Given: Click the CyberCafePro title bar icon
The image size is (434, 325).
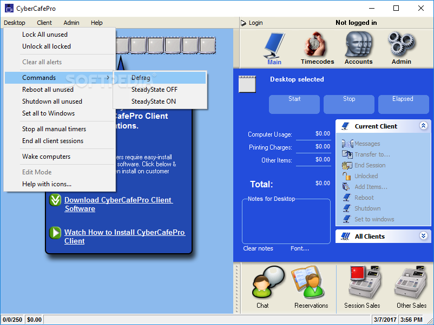Looking at the screenshot, I should [9, 8].
